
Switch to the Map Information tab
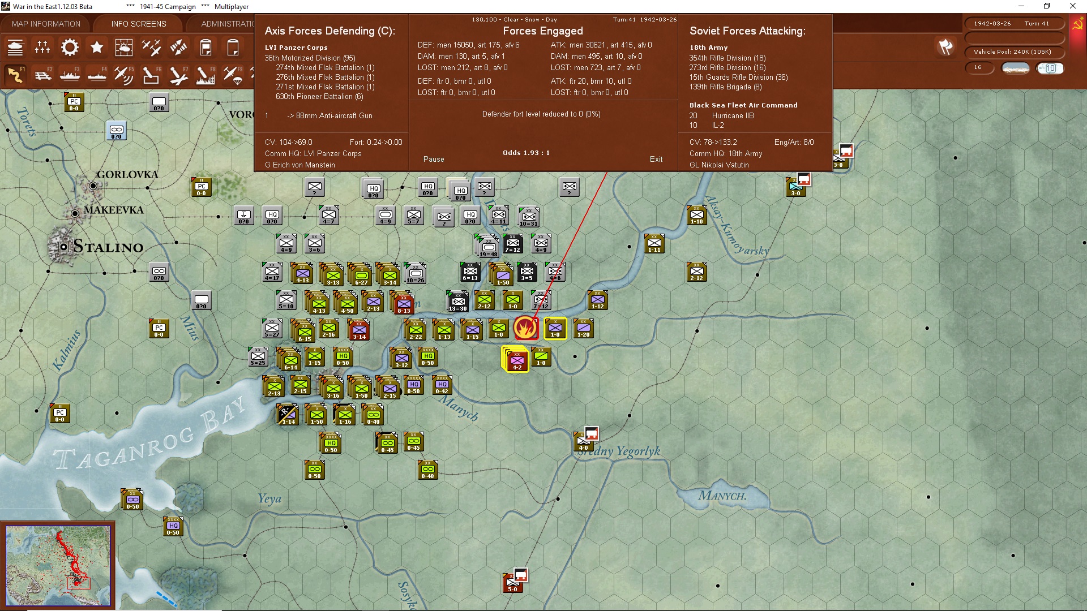click(x=46, y=24)
